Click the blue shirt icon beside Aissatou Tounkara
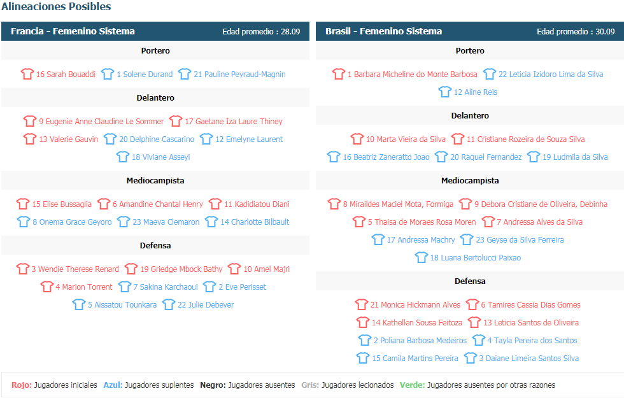Screen dimensions: 624x398 (79, 304)
